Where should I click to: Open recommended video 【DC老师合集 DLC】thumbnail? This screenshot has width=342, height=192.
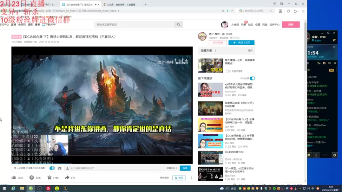[x=210, y=125]
